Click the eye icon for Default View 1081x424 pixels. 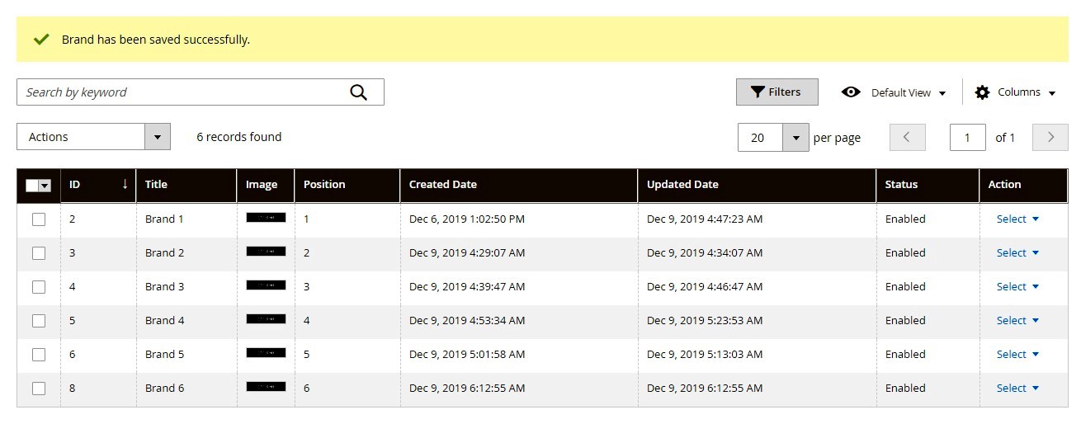851,92
